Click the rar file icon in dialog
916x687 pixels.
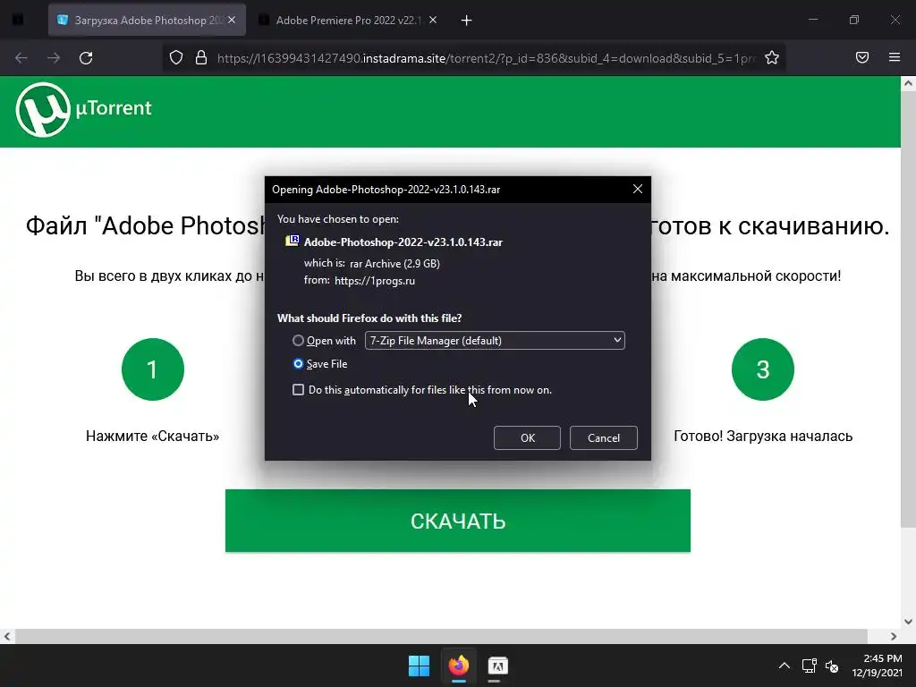[x=293, y=241]
